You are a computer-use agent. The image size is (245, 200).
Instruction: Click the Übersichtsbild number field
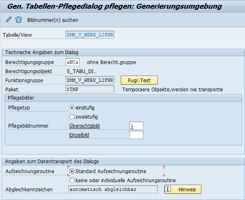coord(136,126)
